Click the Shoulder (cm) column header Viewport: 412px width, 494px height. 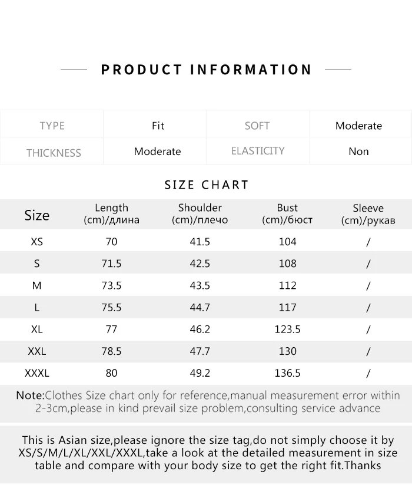(200, 214)
